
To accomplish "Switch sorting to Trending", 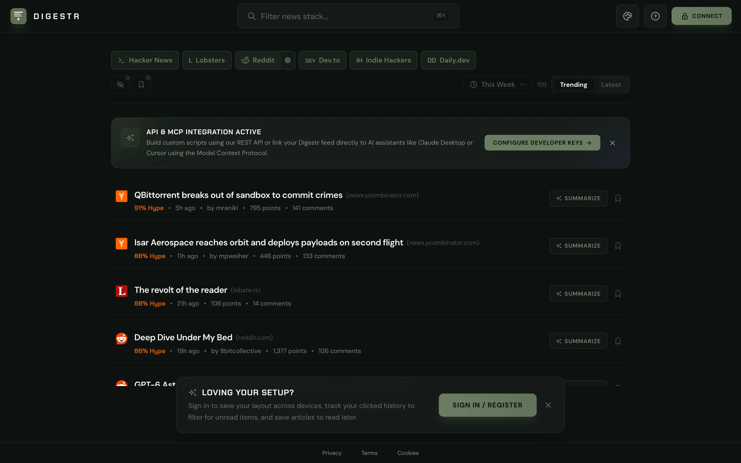I will point(573,85).
